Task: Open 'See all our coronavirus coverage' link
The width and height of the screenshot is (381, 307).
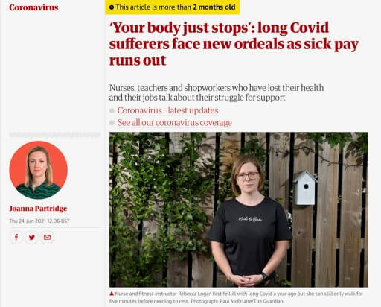Action: [175, 122]
